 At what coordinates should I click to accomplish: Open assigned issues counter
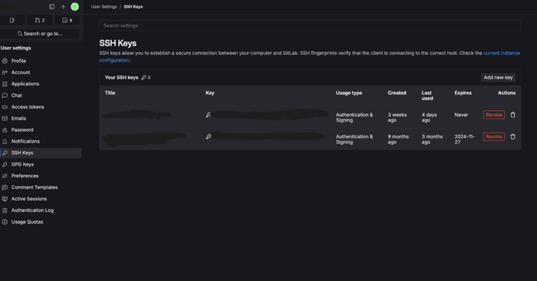12,20
